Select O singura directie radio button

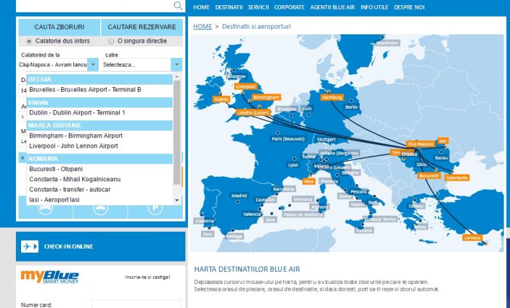pos(111,41)
